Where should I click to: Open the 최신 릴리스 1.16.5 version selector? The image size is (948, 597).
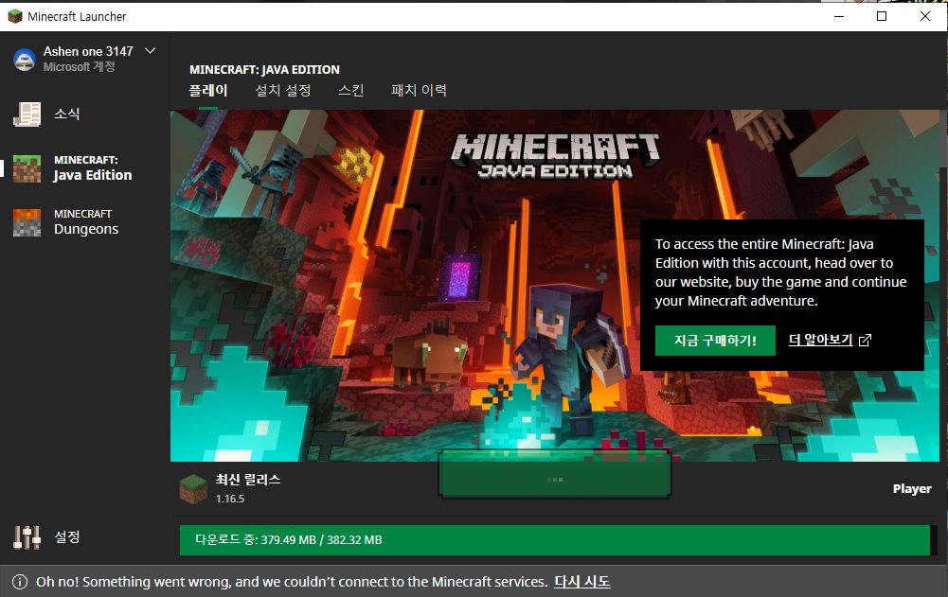pyautogui.click(x=230, y=489)
